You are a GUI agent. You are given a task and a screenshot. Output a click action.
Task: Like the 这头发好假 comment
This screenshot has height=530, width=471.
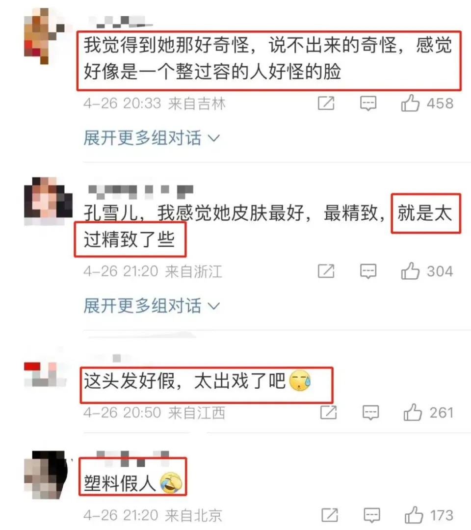pos(413,412)
